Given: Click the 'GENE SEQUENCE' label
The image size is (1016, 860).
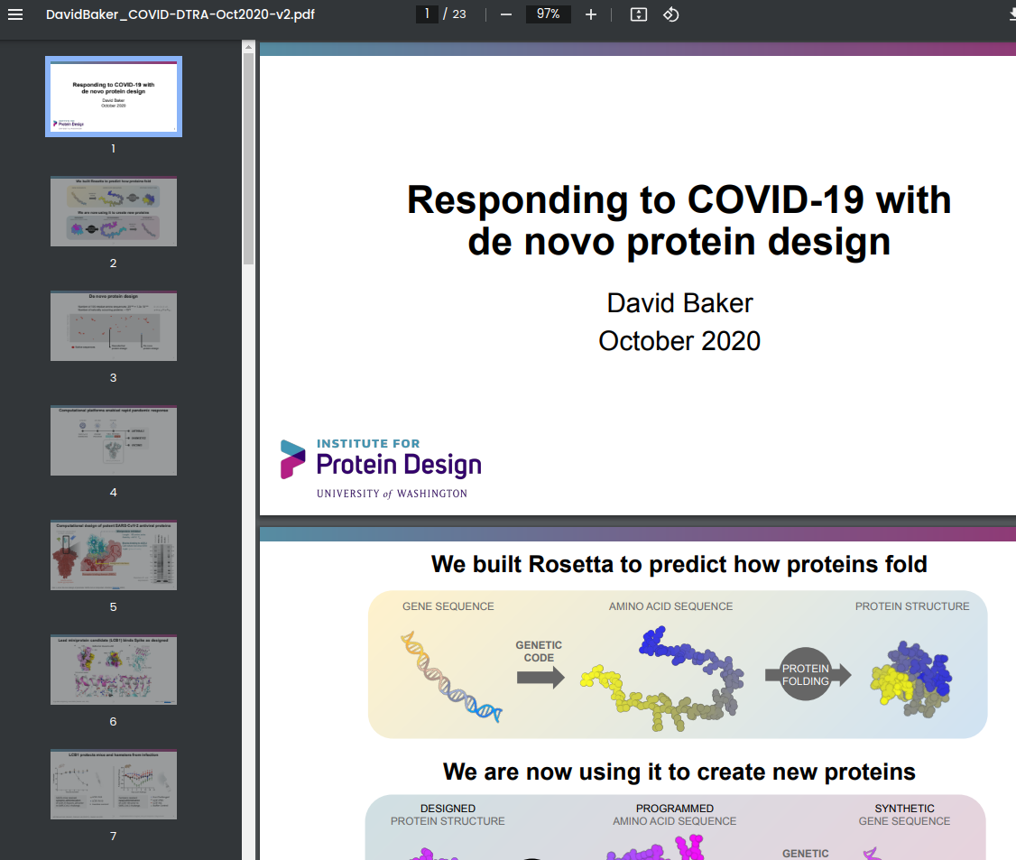Looking at the screenshot, I should click(x=448, y=606).
